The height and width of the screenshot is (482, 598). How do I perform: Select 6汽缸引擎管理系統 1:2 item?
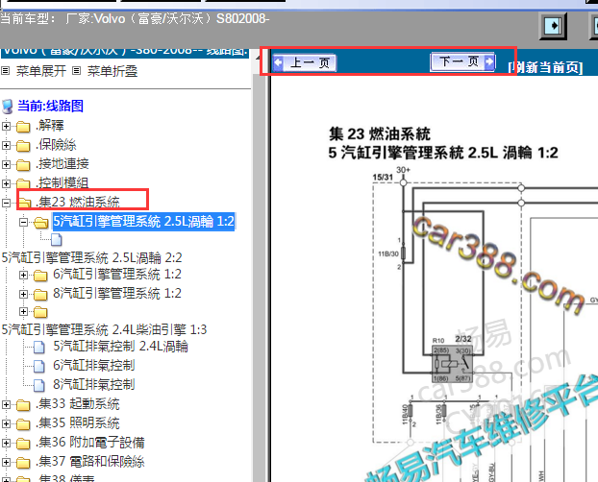(117, 274)
